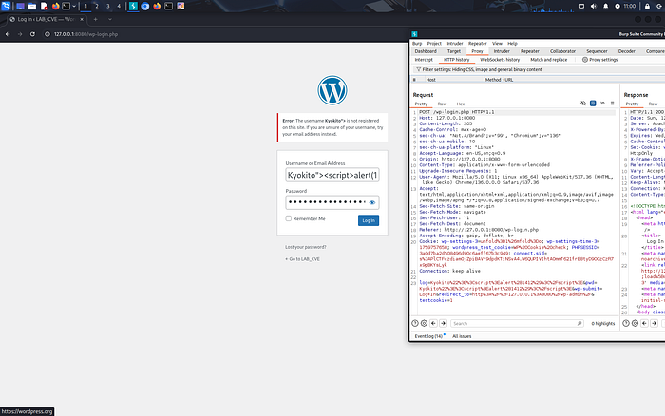Switch to the Collaborator tab

pyautogui.click(x=562, y=51)
